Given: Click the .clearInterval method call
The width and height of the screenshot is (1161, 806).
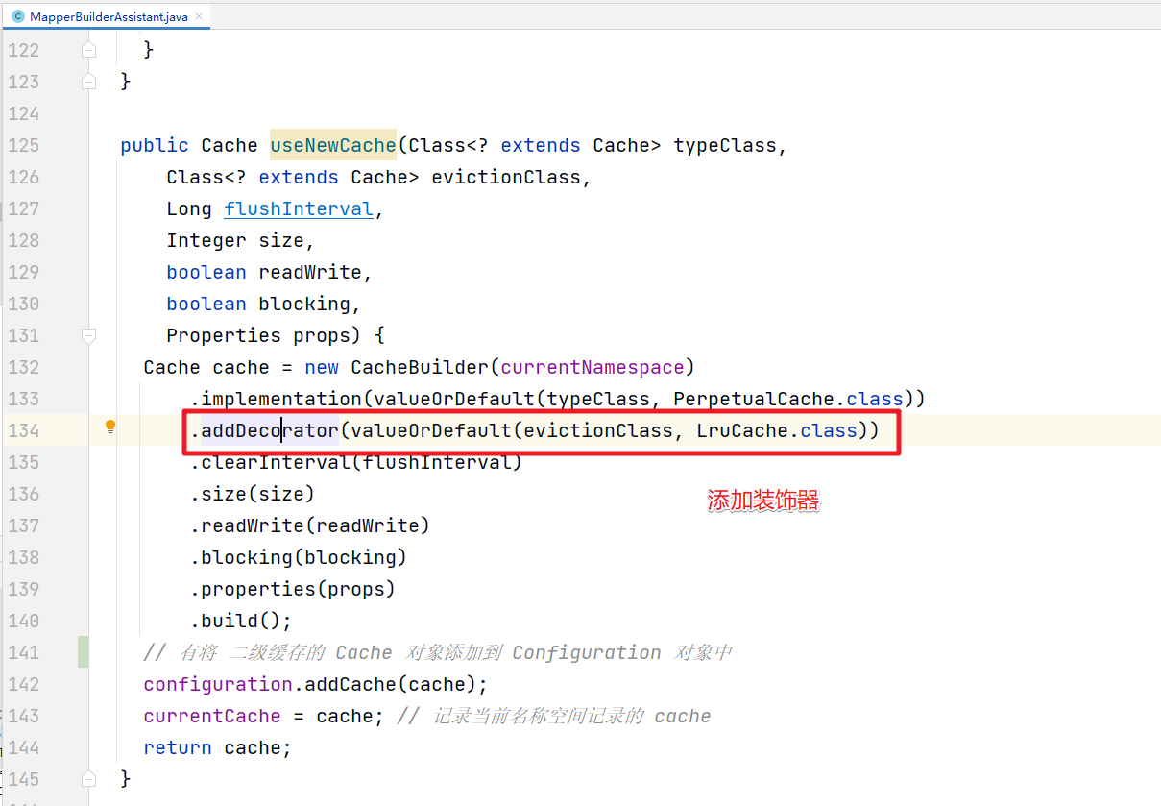Looking at the screenshot, I should 270,462.
